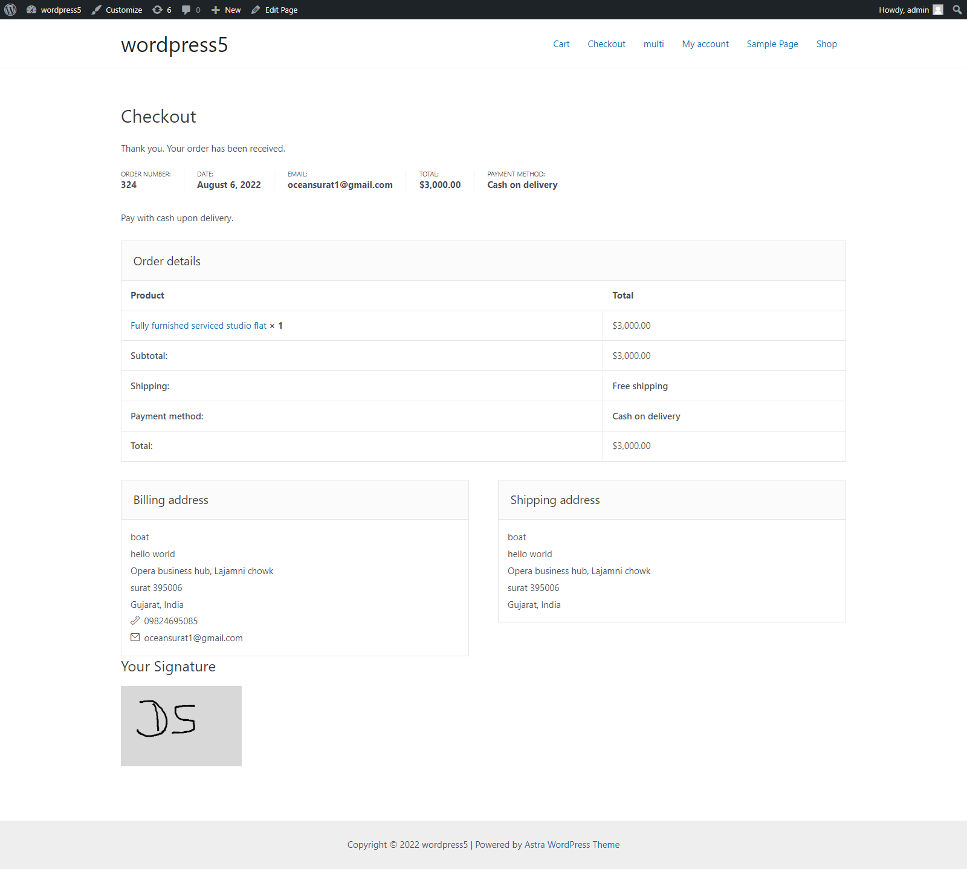967x869 pixels.
Task: Click the order email oceansurat1@gmail.com at top
Action: click(x=340, y=185)
